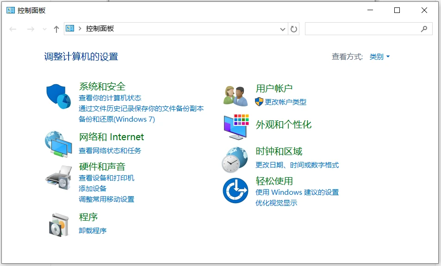Open the 轻松使用 blue circle icon
Image resolution: width=441 pixels, height=266 pixels.
pos(236,190)
